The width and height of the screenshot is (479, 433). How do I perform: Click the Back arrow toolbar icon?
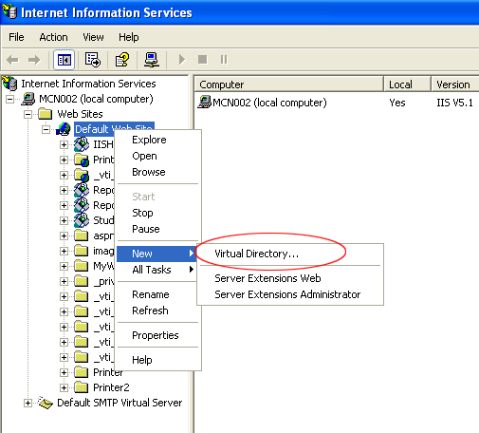(x=12, y=60)
